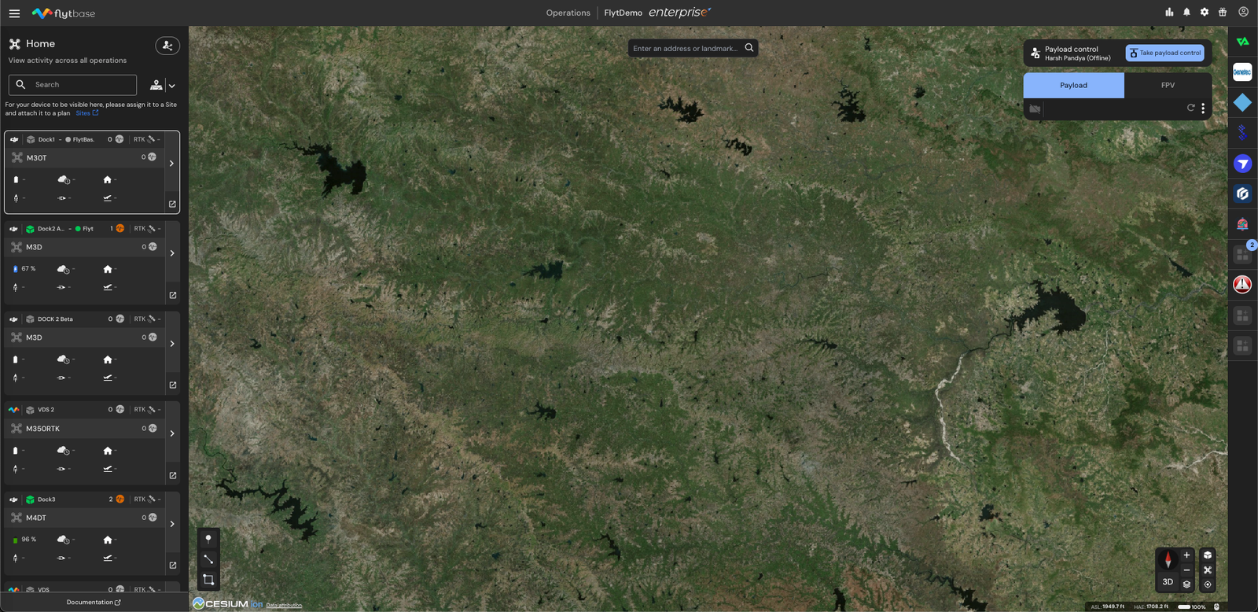Image resolution: width=1258 pixels, height=612 pixels.
Task: Open the red warning triangle app
Action: tap(1242, 284)
